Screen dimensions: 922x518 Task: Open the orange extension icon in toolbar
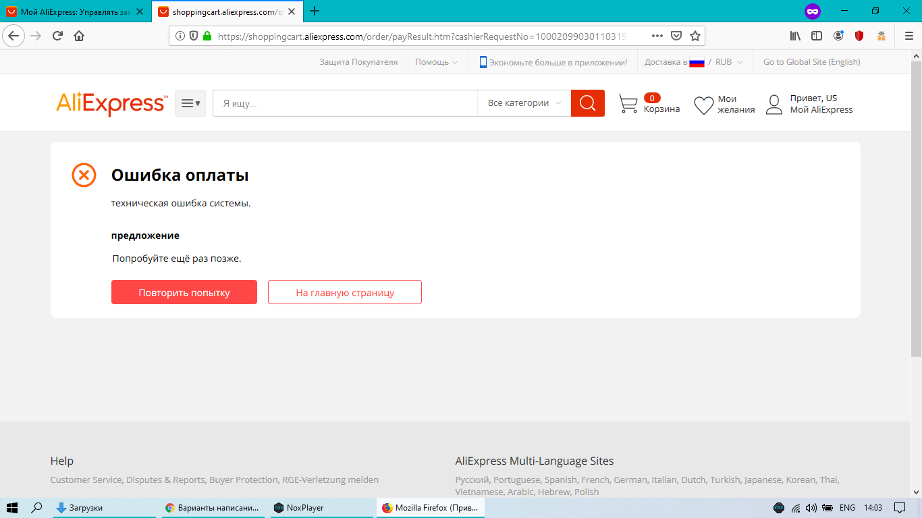tap(881, 36)
